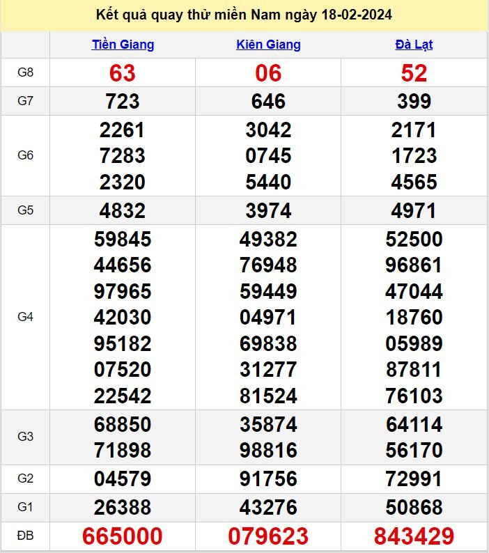489x553 pixels.
Task: Click G4 number 76103
Action: click(x=414, y=396)
